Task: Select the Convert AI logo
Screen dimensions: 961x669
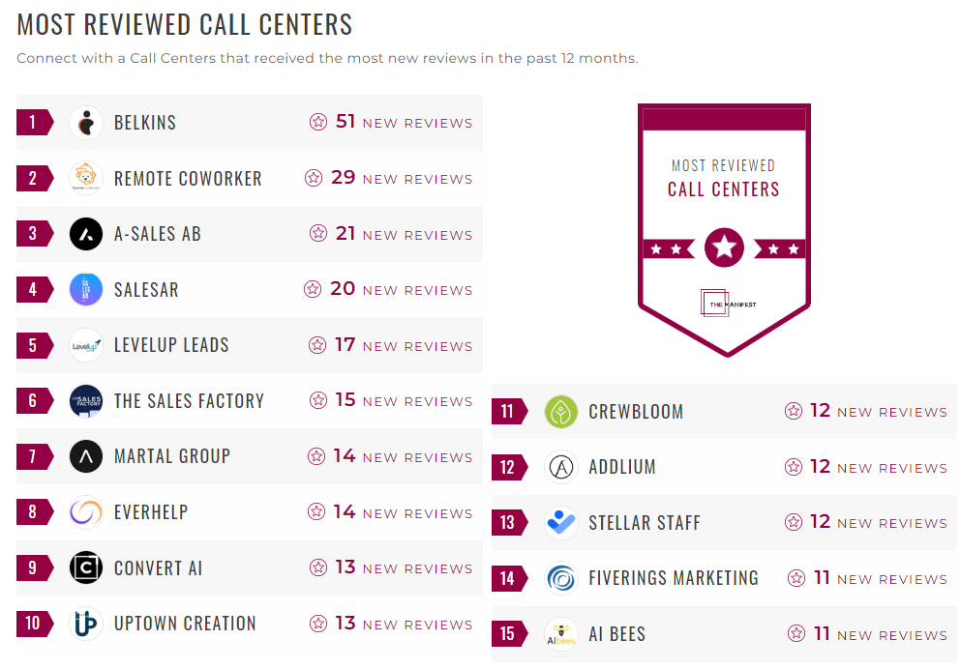Action: click(86, 567)
